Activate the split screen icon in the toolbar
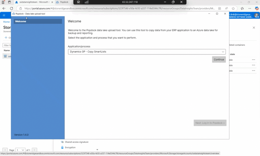Viewport: 260px width, 156px height. (219, 8)
